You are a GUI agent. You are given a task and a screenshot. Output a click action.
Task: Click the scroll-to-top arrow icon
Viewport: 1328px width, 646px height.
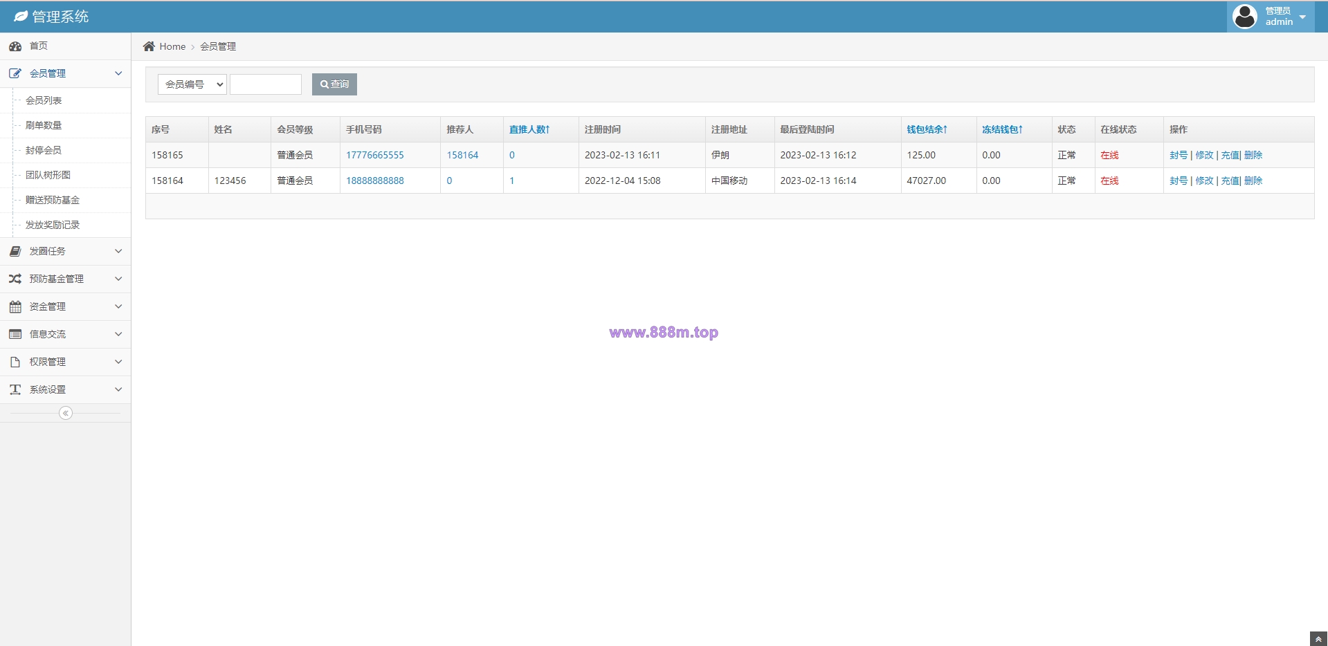pyautogui.click(x=1318, y=639)
